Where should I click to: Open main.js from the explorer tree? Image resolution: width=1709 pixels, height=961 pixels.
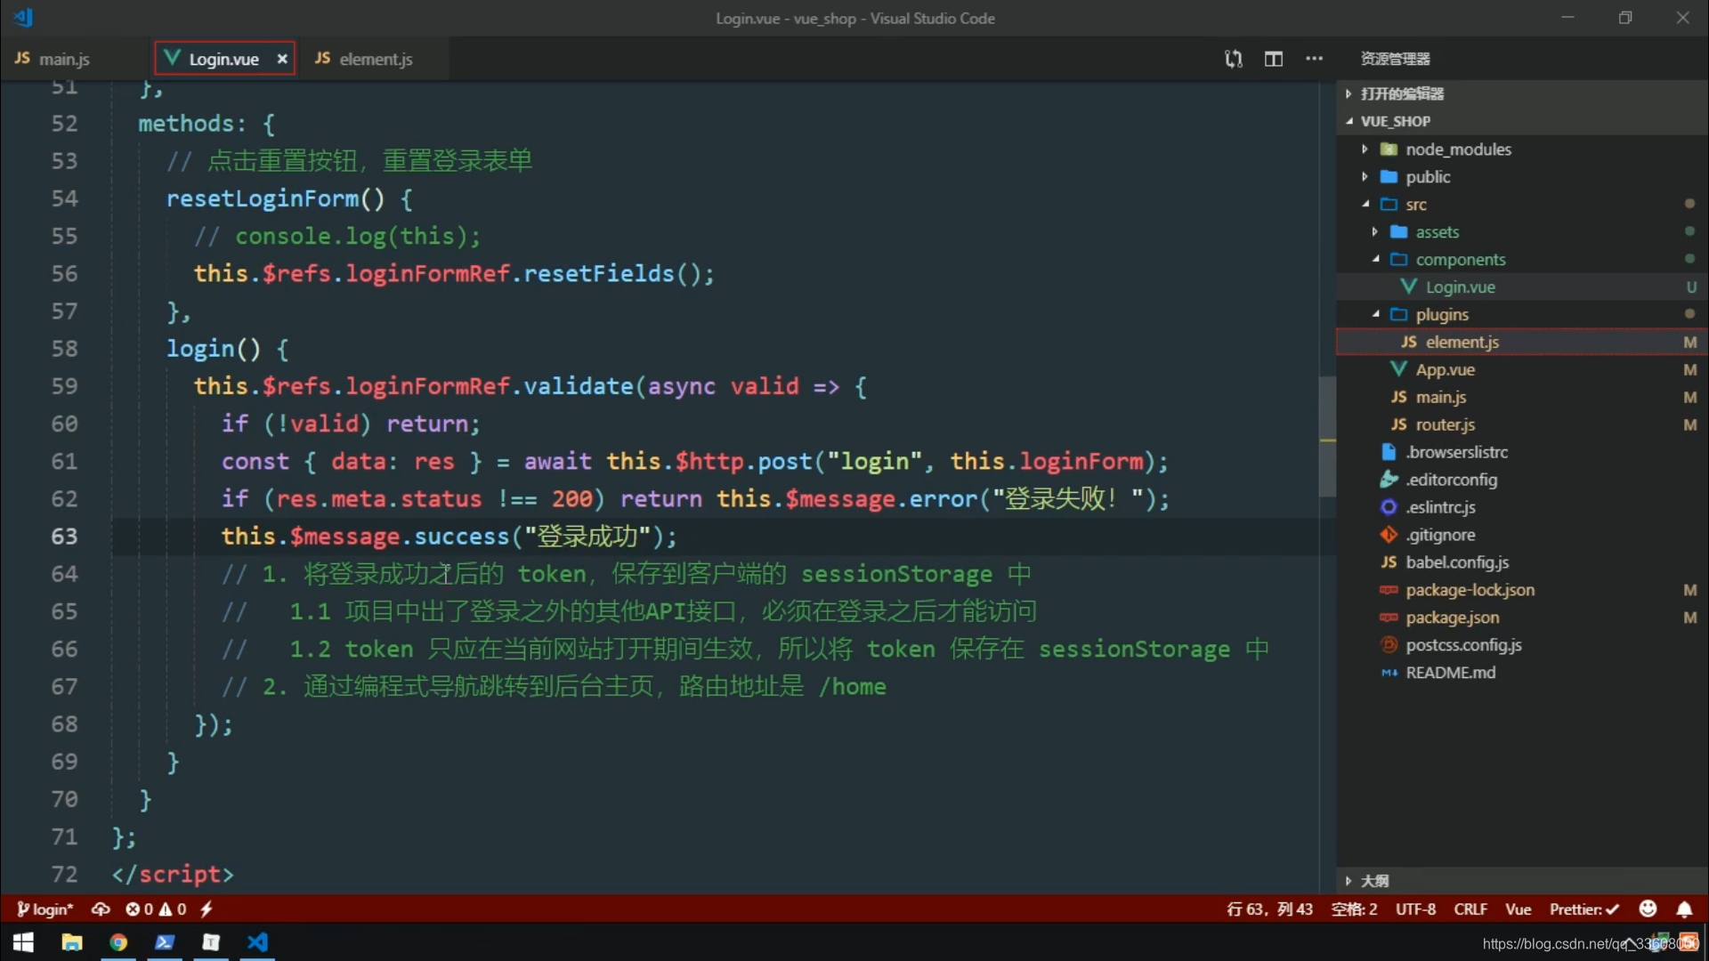click(1522, 398)
